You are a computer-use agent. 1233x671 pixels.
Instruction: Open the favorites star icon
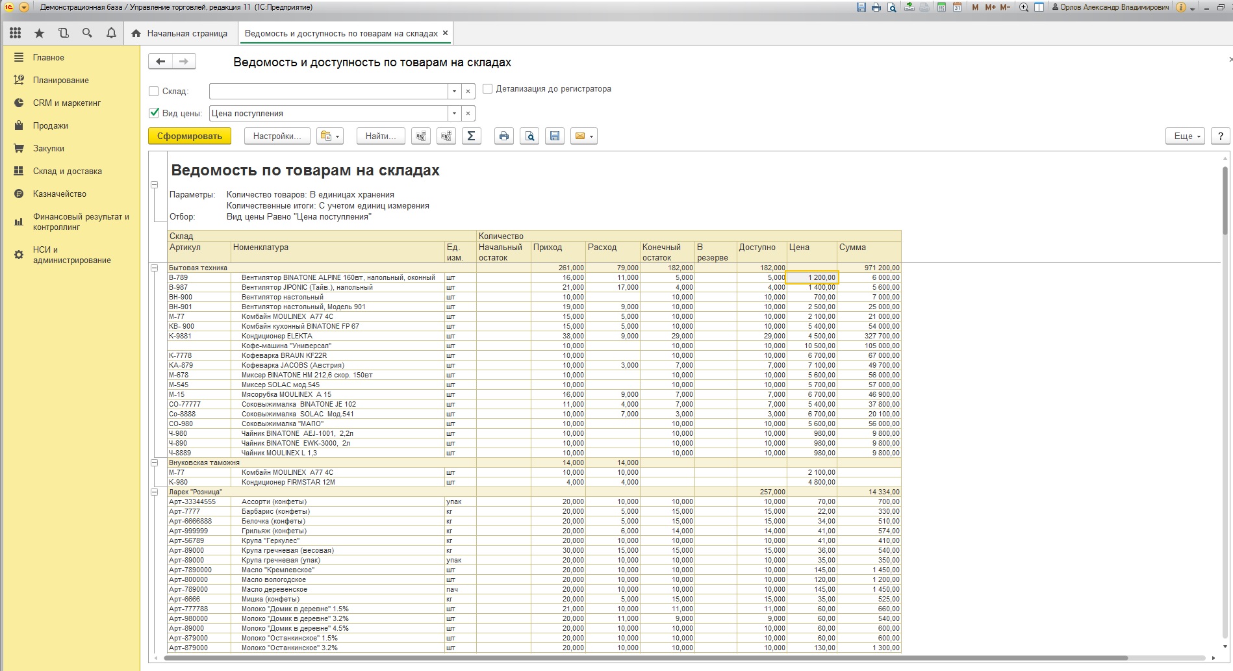coord(39,33)
